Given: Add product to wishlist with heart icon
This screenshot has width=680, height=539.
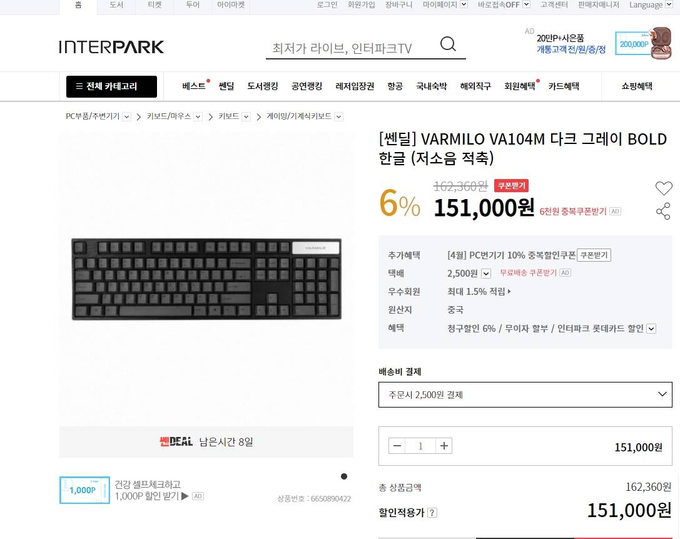Looking at the screenshot, I should coord(664,188).
